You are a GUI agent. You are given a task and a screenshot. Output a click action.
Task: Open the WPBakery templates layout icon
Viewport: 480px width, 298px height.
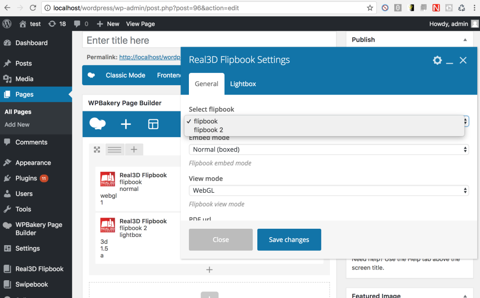coord(153,124)
